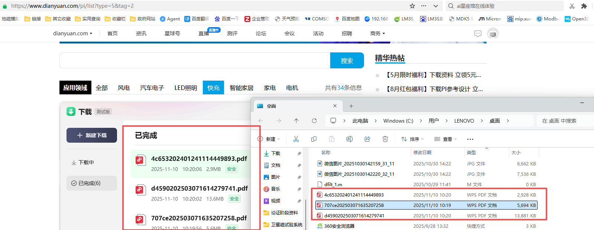The width and height of the screenshot is (594, 230).
Task: Open the 新建 dropdown in Explorer toolbar
Action: (x=269, y=139)
